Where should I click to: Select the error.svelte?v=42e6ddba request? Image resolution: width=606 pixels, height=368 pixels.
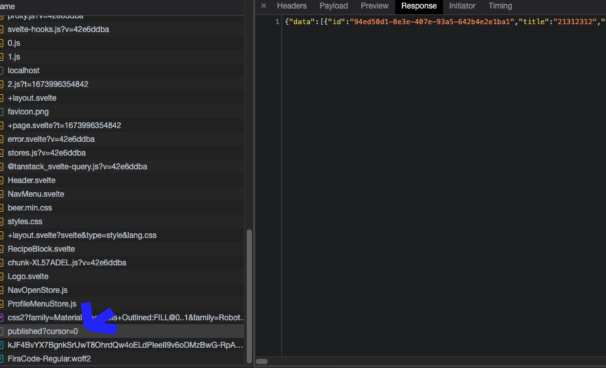click(x=122, y=139)
